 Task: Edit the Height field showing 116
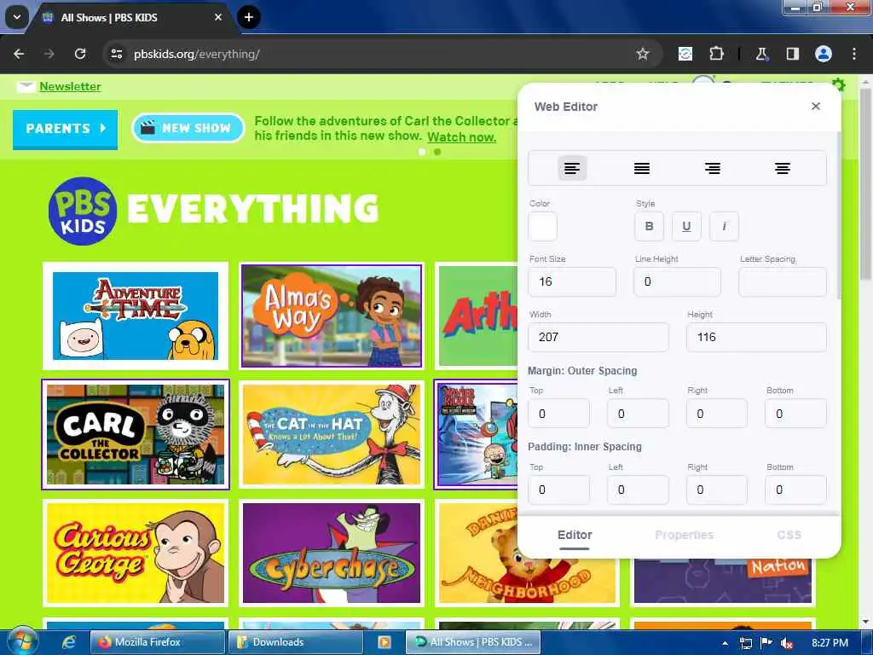click(756, 337)
